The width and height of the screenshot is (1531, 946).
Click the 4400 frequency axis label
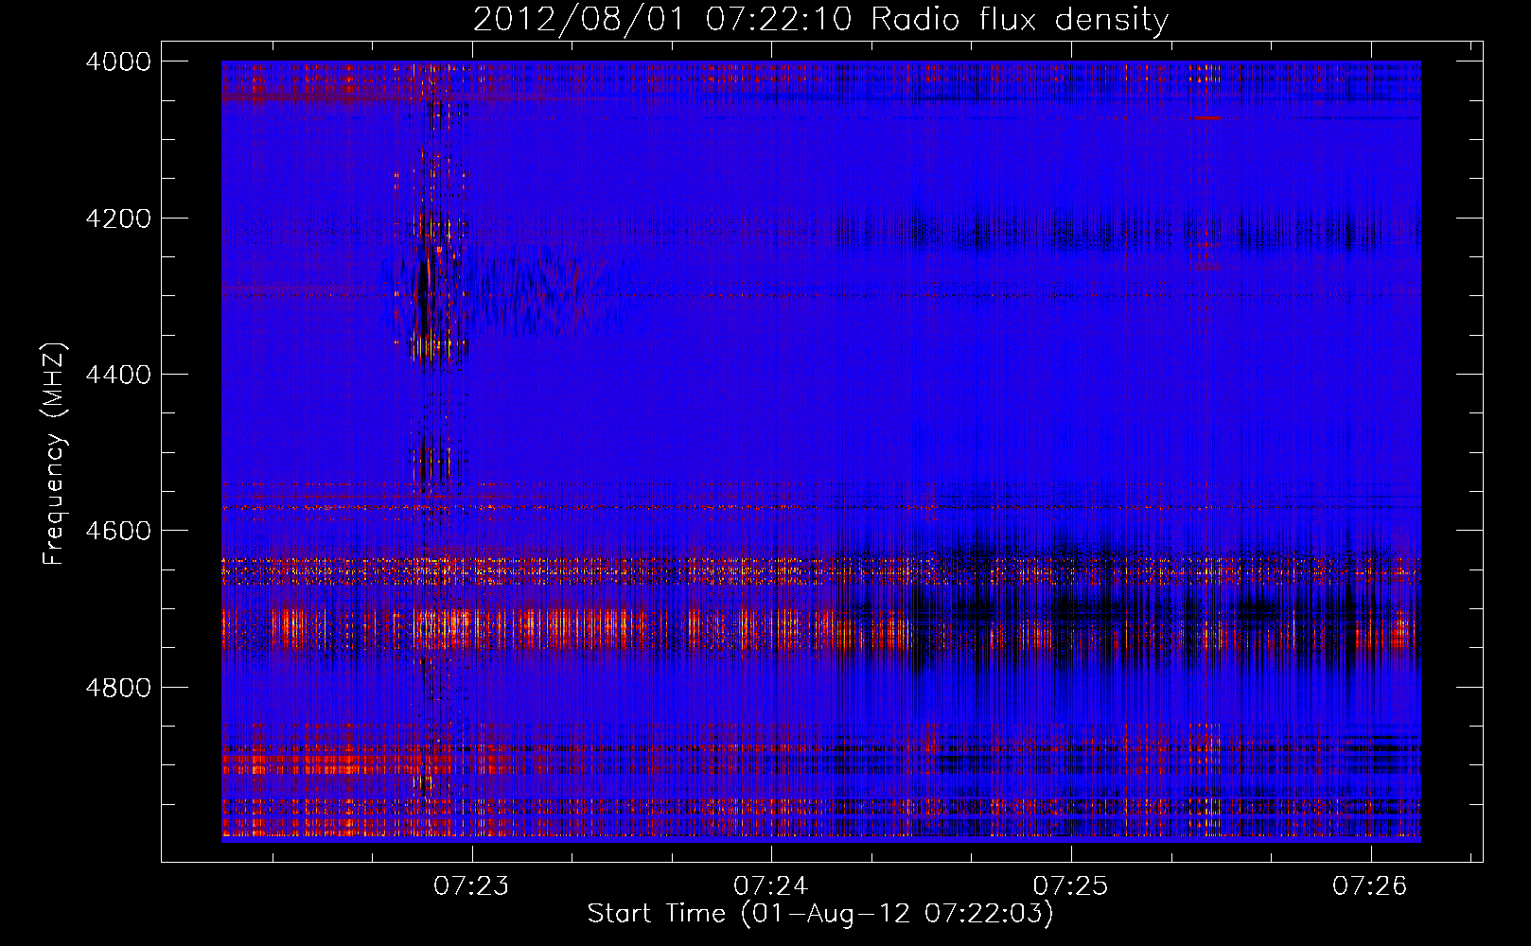118,375
